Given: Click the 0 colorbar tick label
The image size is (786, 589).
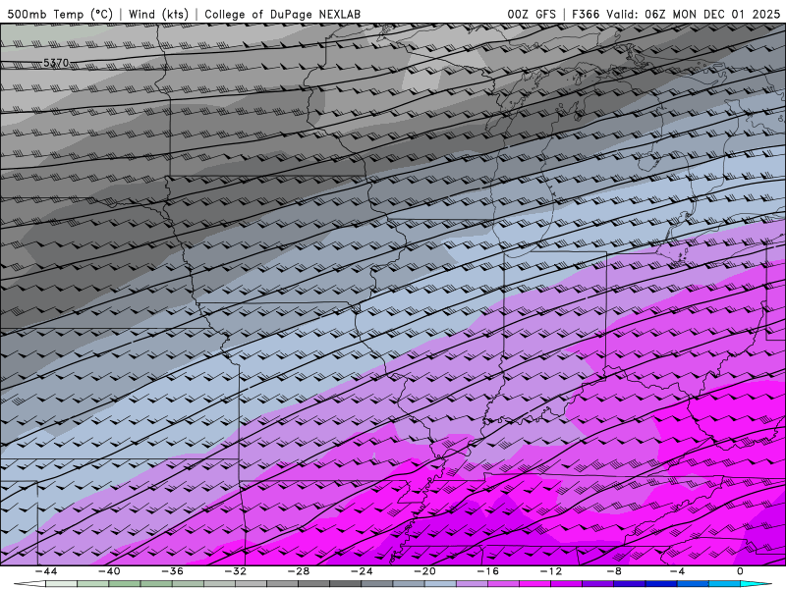Looking at the screenshot, I should [x=741, y=571].
